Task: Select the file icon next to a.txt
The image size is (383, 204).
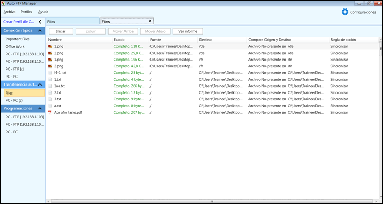Action: (x=50, y=106)
